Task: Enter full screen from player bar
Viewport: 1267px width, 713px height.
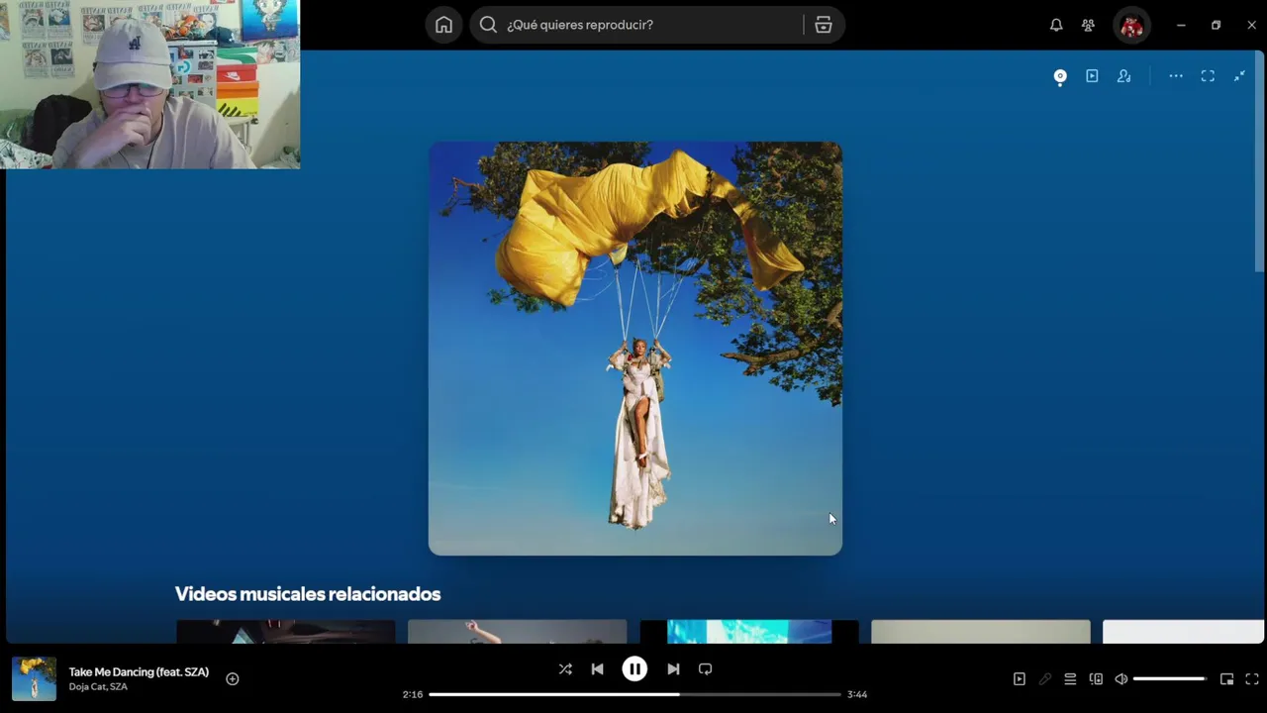Action: click(1252, 679)
